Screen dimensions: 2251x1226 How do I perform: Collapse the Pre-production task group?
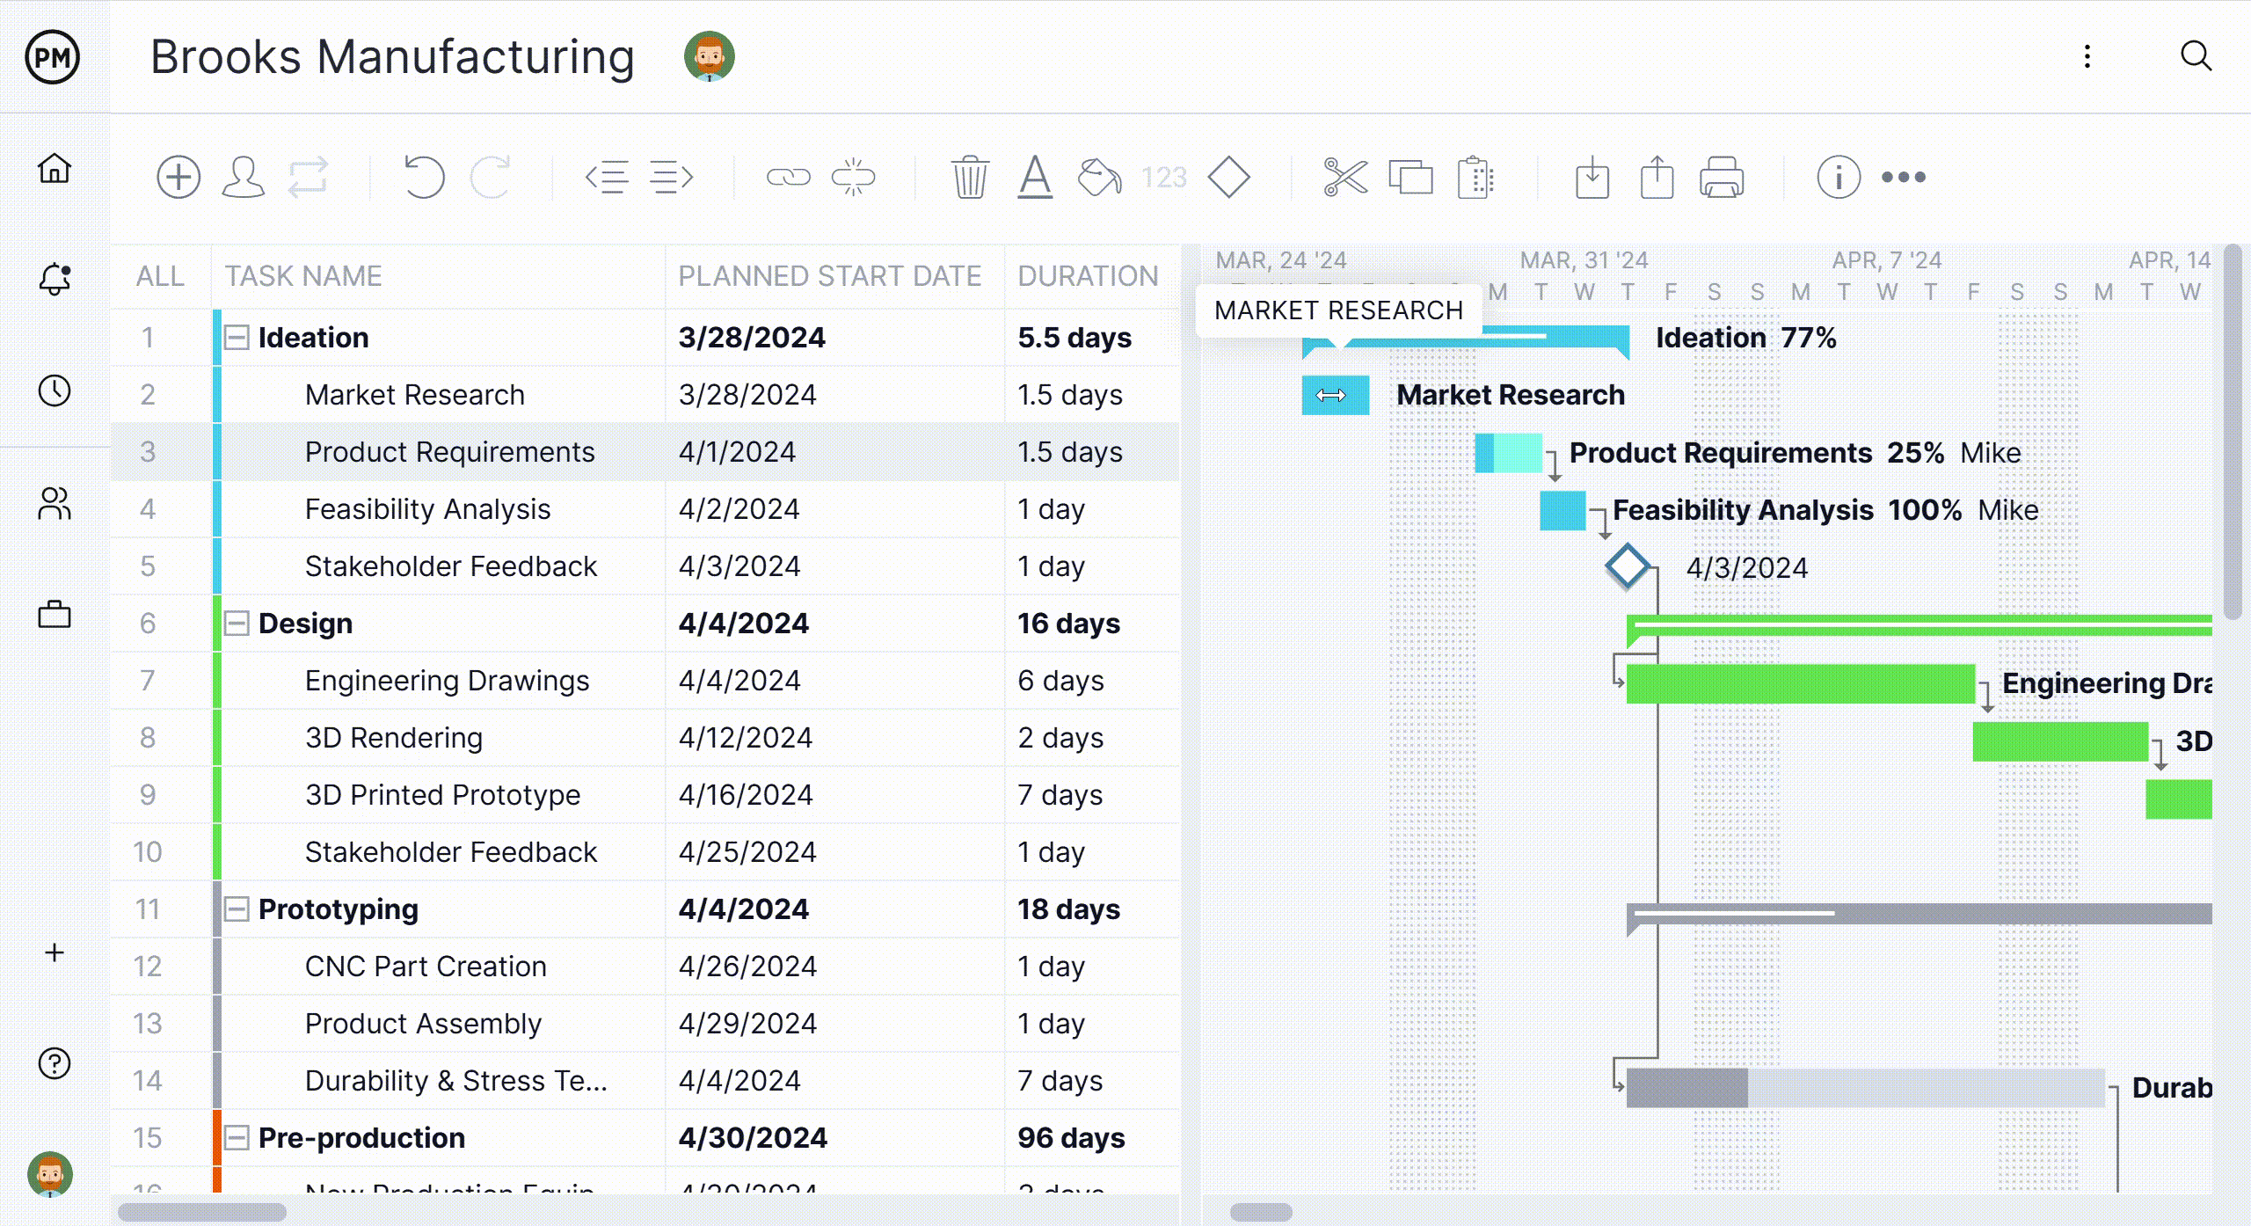[x=237, y=1138]
